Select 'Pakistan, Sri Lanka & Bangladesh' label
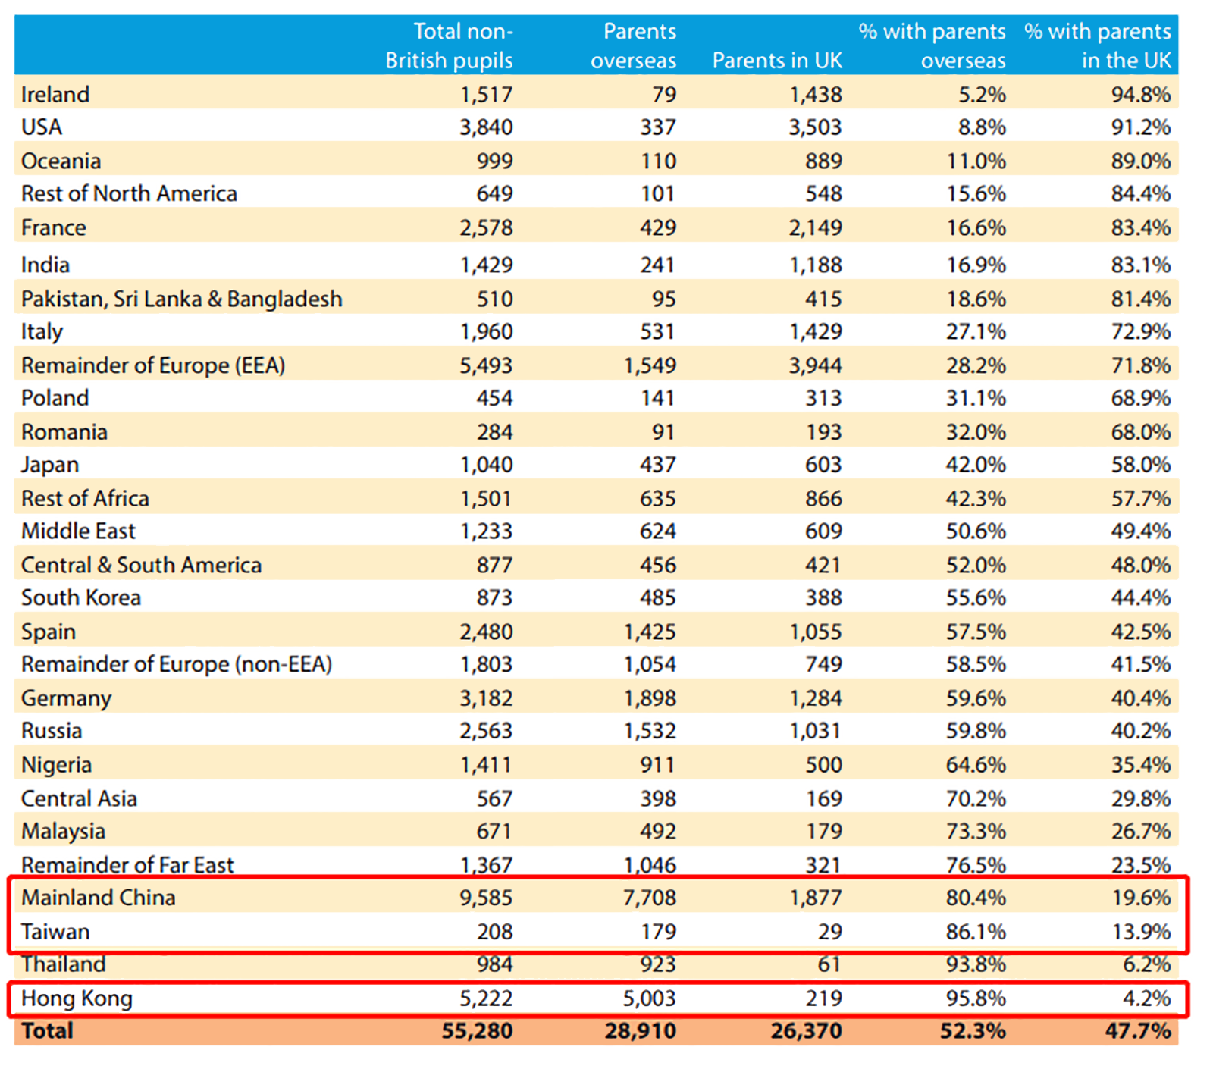Screen dimensions: 1213x1069 (x=181, y=299)
